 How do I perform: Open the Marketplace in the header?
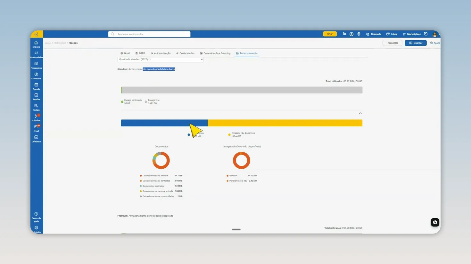point(412,34)
